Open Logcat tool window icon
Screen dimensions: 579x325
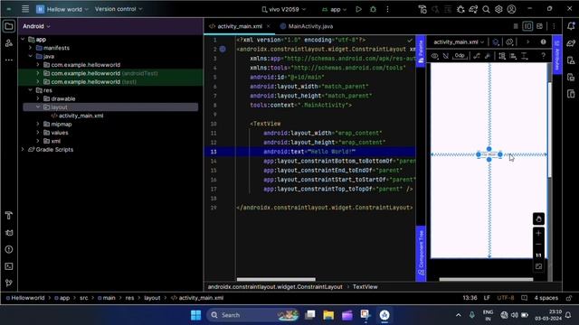coord(9,233)
